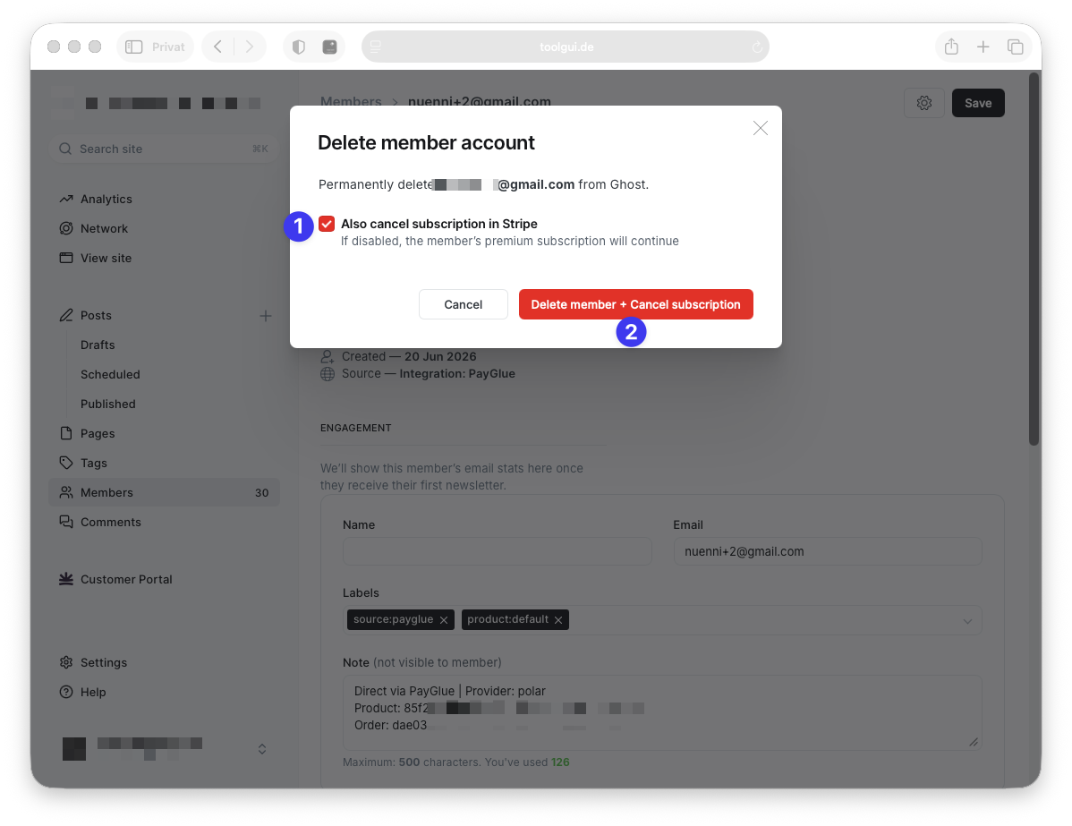Go forward with Safari forward arrow
Screen dimensions: 1072x826
pyautogui.click(x=250, y=47)
